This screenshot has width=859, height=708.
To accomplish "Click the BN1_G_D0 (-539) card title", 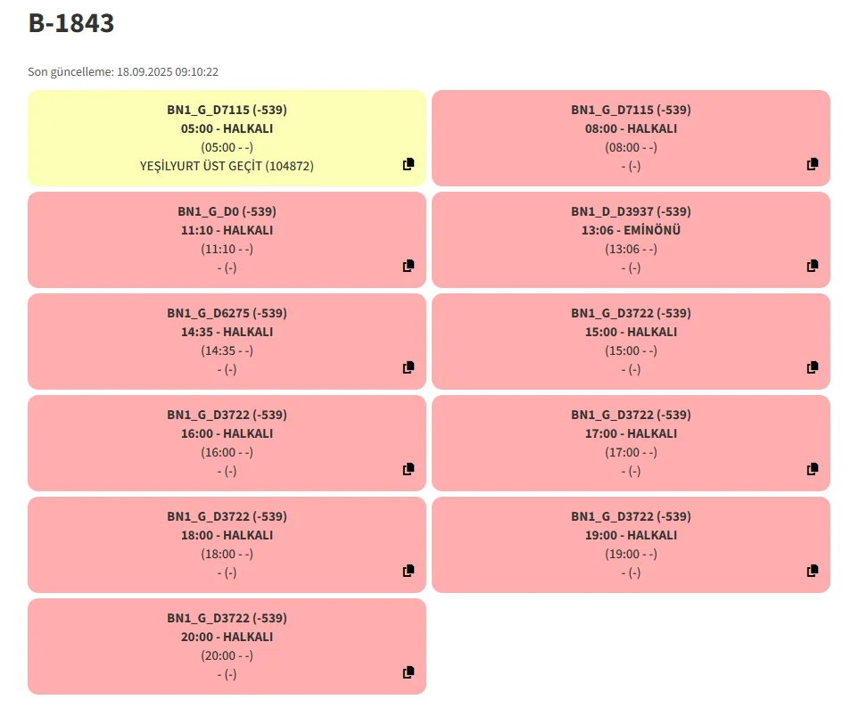I will [227, 211].
